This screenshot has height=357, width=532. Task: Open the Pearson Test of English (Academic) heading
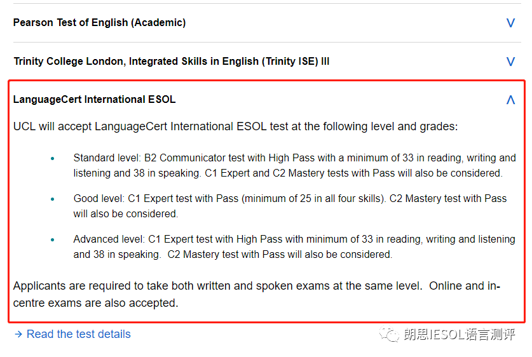click(x=99, y=23)
